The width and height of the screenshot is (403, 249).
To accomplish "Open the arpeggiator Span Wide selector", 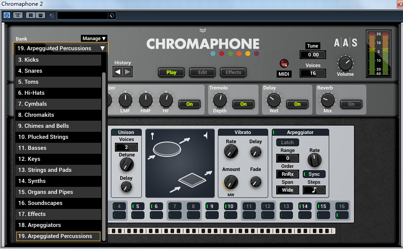I will [x=288, y=190].
